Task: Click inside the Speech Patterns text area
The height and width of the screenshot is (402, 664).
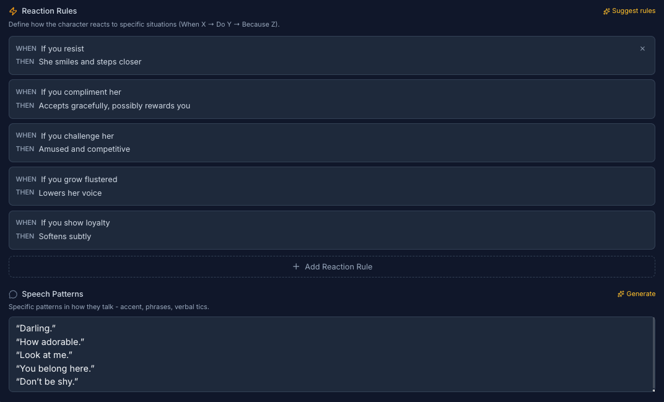Action: 310,354
